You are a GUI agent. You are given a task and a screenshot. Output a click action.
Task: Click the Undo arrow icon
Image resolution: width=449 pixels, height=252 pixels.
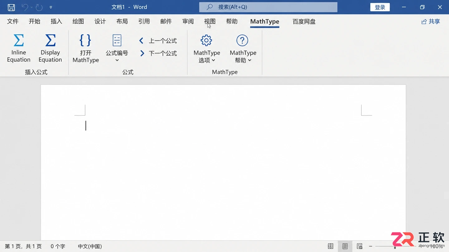pos(25,7)
